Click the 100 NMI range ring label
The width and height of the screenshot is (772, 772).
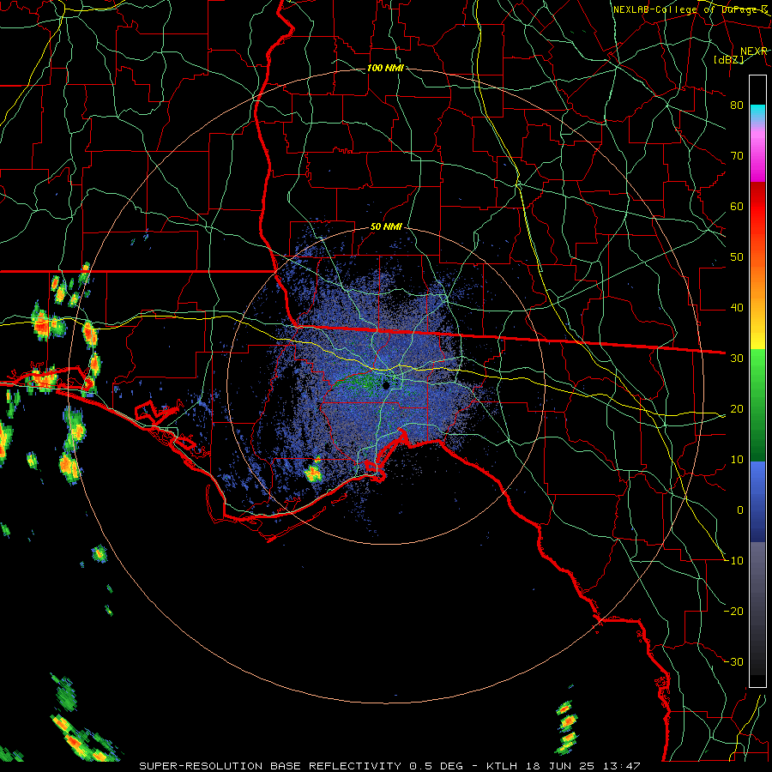(385, 68)
